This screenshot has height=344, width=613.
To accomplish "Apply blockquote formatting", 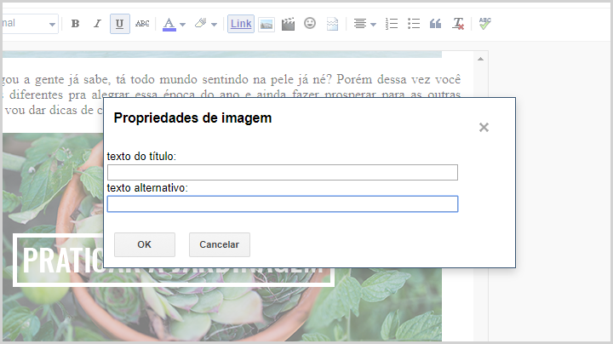I will pos(436,24).
